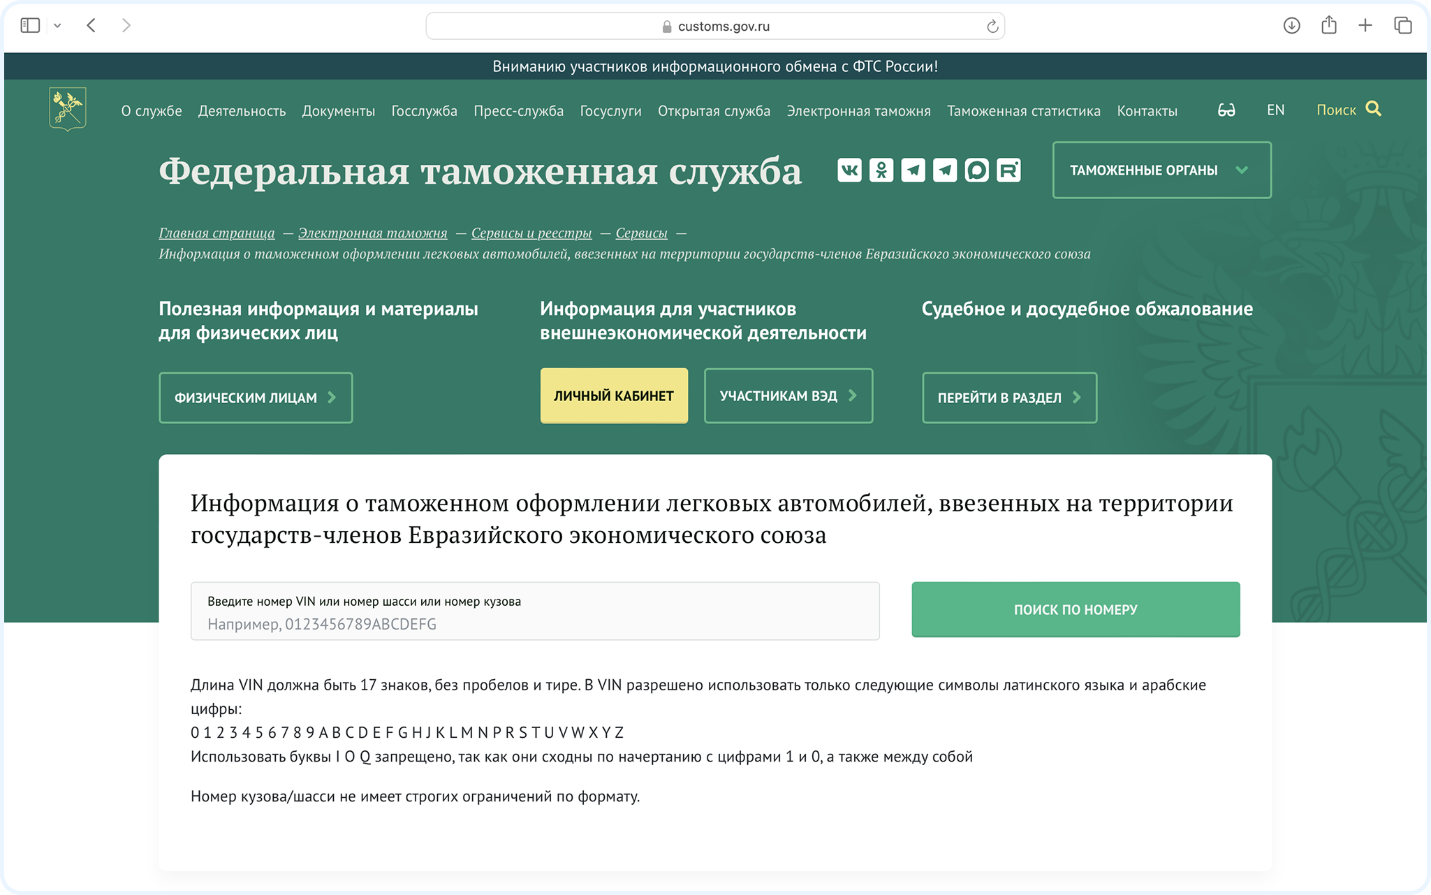
Task: Open the Rutube channel icon
Action: click(x=1008, y=170)
